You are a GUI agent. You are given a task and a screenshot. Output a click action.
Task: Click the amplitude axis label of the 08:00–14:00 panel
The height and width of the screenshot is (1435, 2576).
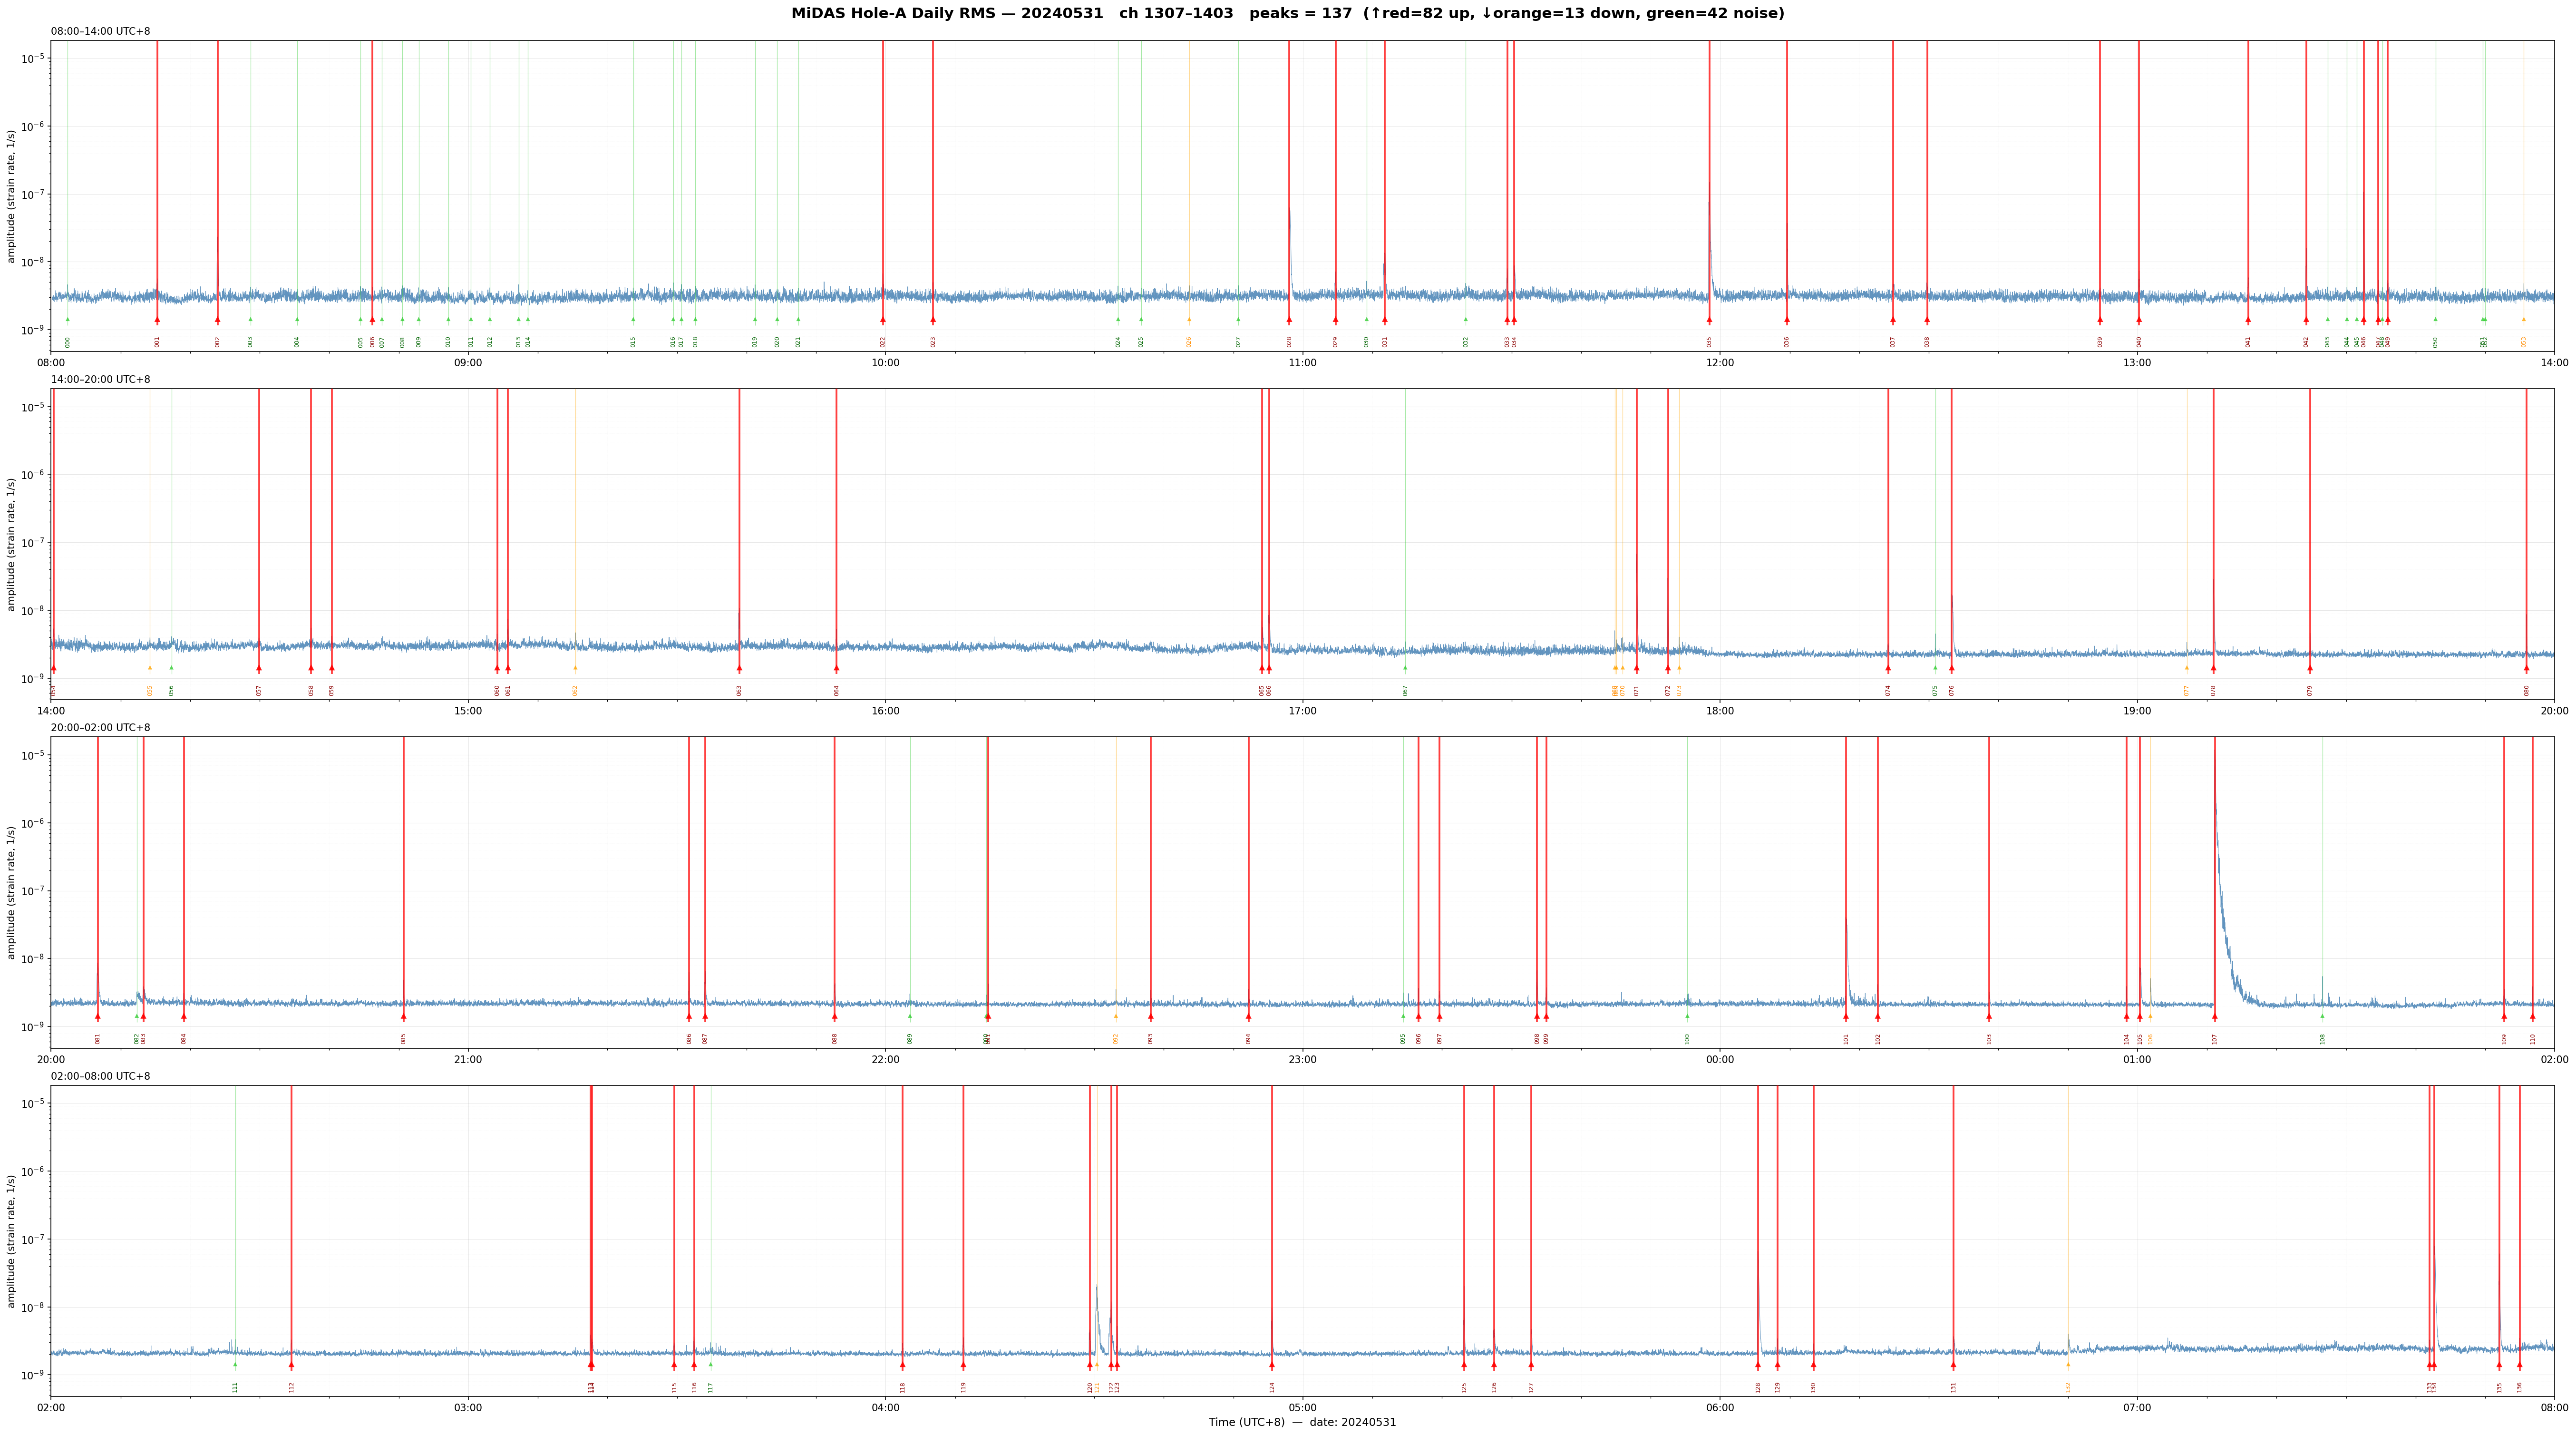[x=12, y=196]
